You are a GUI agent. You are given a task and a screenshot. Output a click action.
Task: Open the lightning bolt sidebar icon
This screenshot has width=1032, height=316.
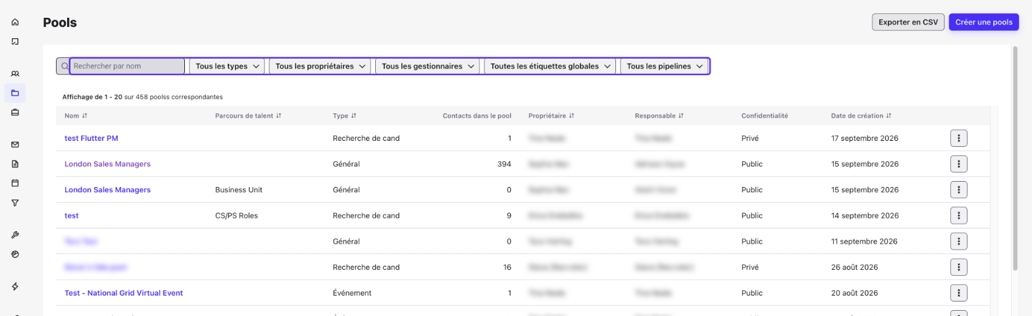[x=15, y=286]
